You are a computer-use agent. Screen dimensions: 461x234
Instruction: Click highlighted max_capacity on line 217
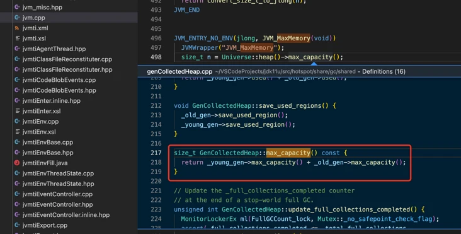click(x=288, y=153)
